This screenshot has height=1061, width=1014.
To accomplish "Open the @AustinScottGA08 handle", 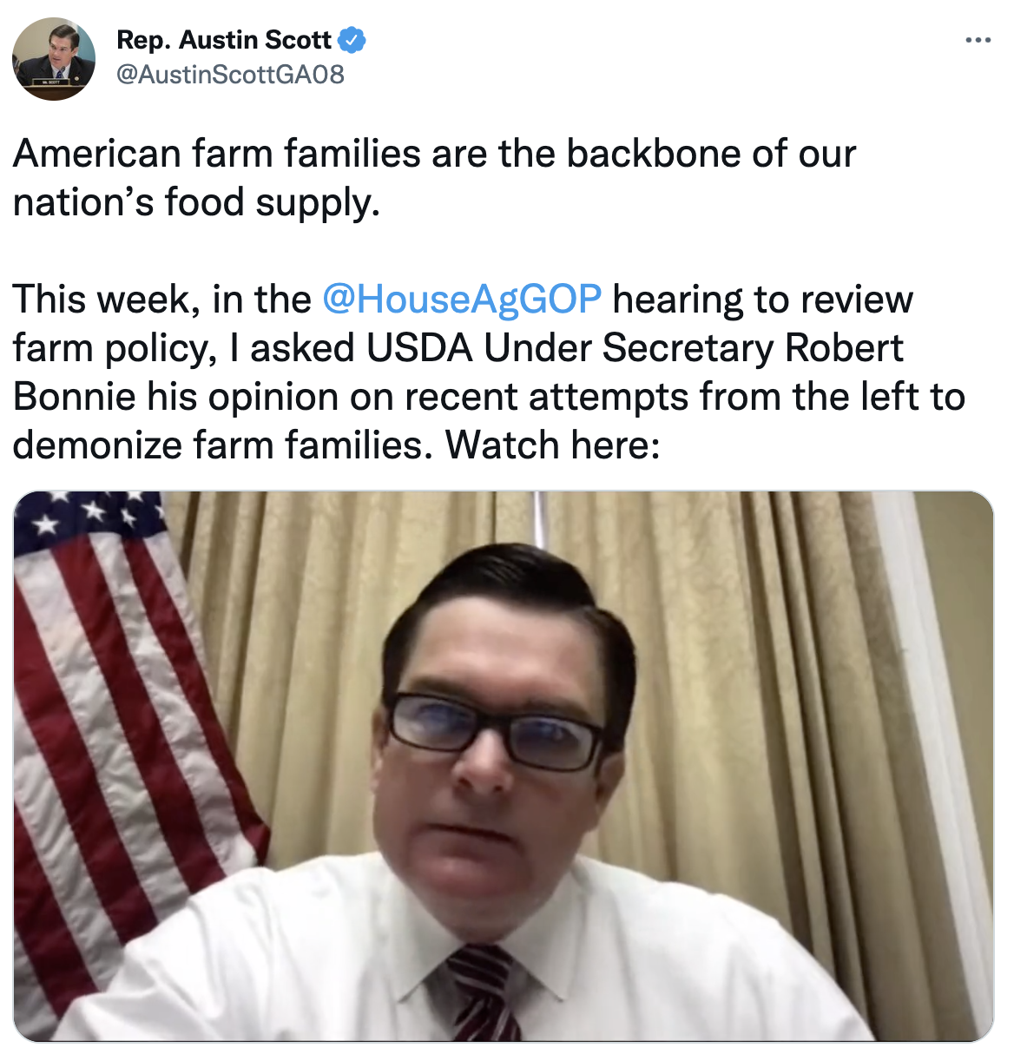I will coord(230,75).
